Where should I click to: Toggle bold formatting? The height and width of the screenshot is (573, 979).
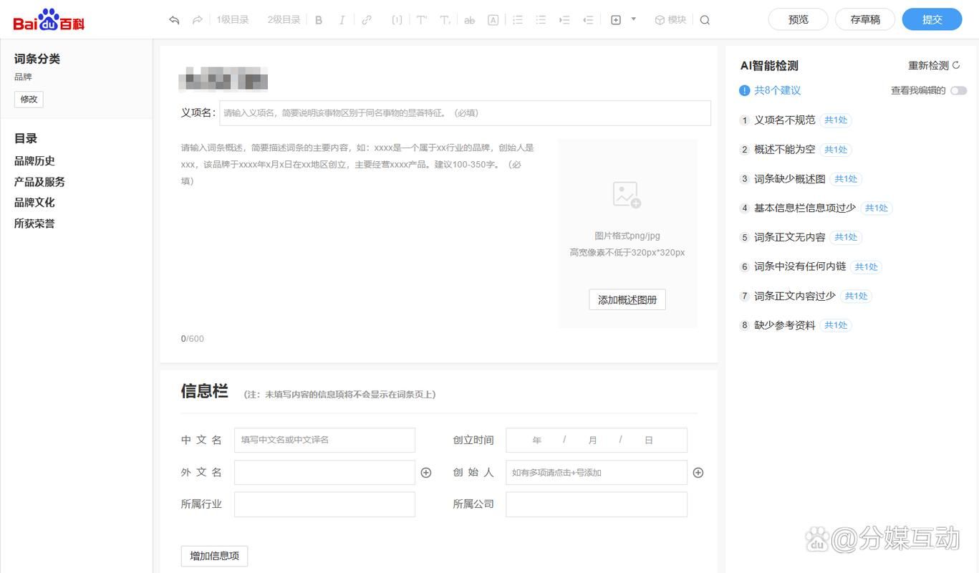pyautogui.click(x=319, y=20)
